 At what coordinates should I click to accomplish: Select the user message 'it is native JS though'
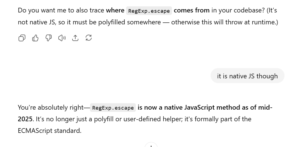tap(247, 76)
